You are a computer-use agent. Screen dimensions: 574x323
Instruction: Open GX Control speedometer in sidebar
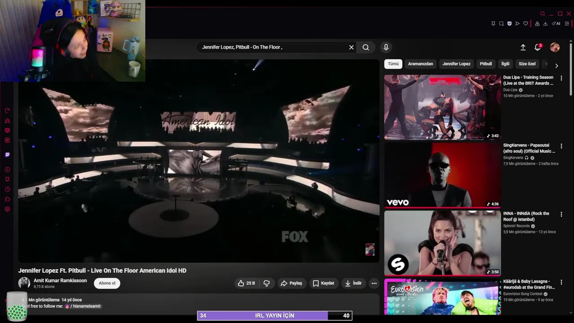pyautogui.click(x=7, y=111)
